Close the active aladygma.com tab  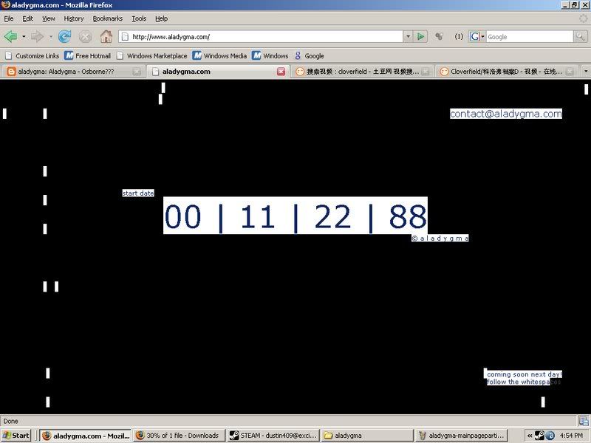click(x=281, y=72)
